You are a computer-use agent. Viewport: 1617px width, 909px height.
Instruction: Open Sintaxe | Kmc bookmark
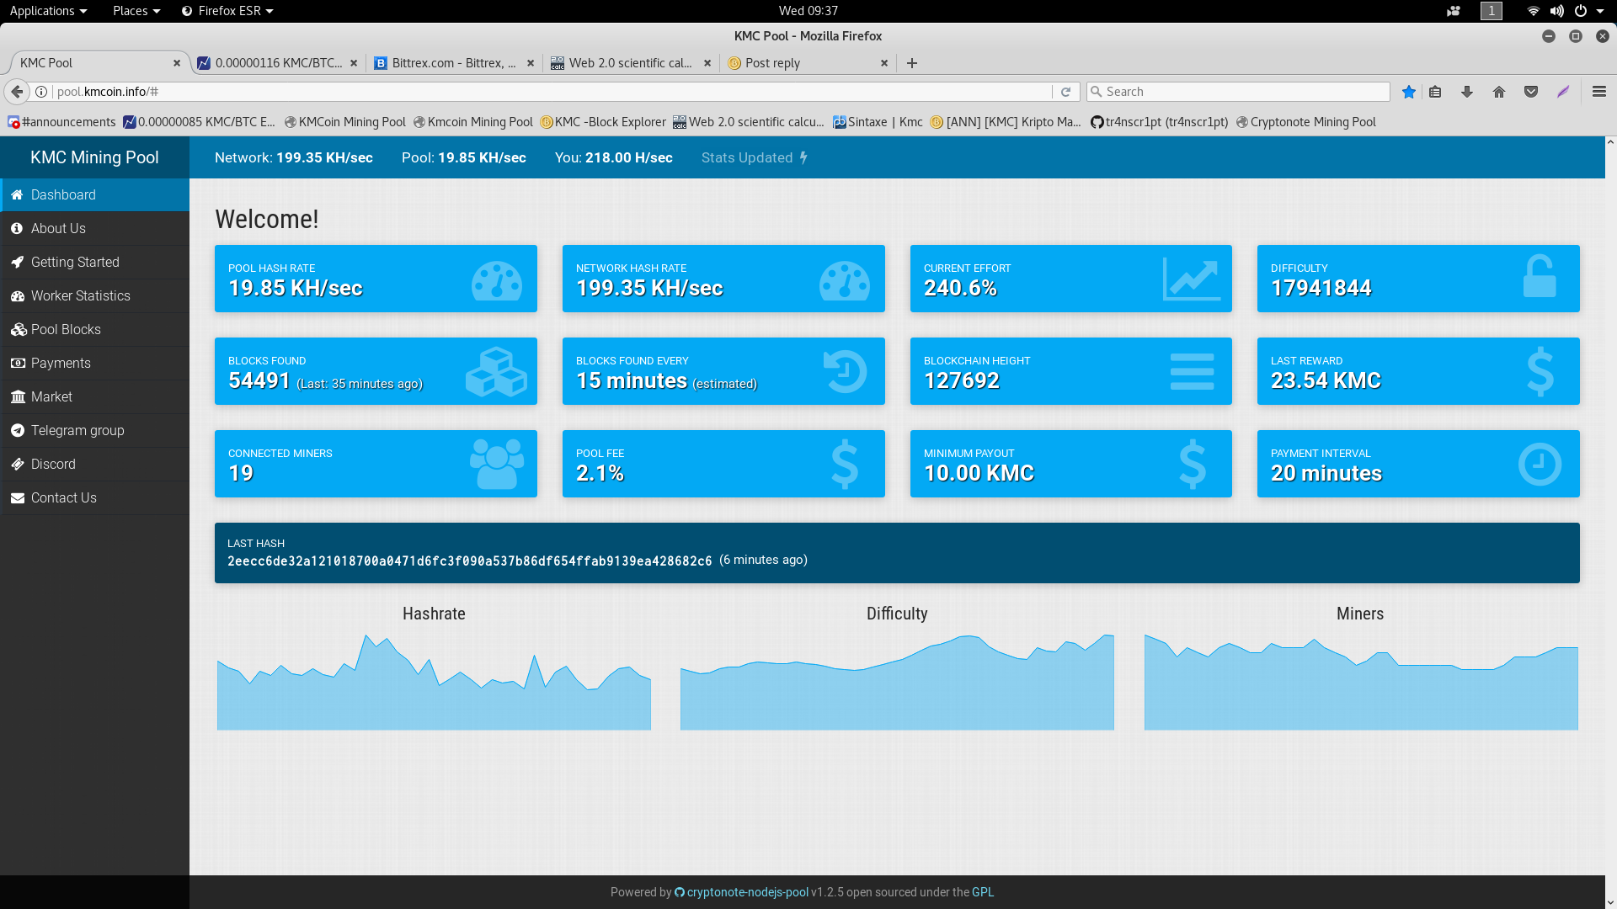click(878, 122)
